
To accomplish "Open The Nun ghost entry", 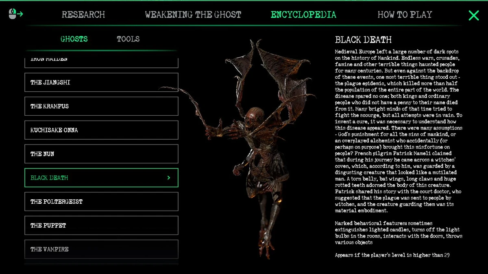I will [101, 154].
